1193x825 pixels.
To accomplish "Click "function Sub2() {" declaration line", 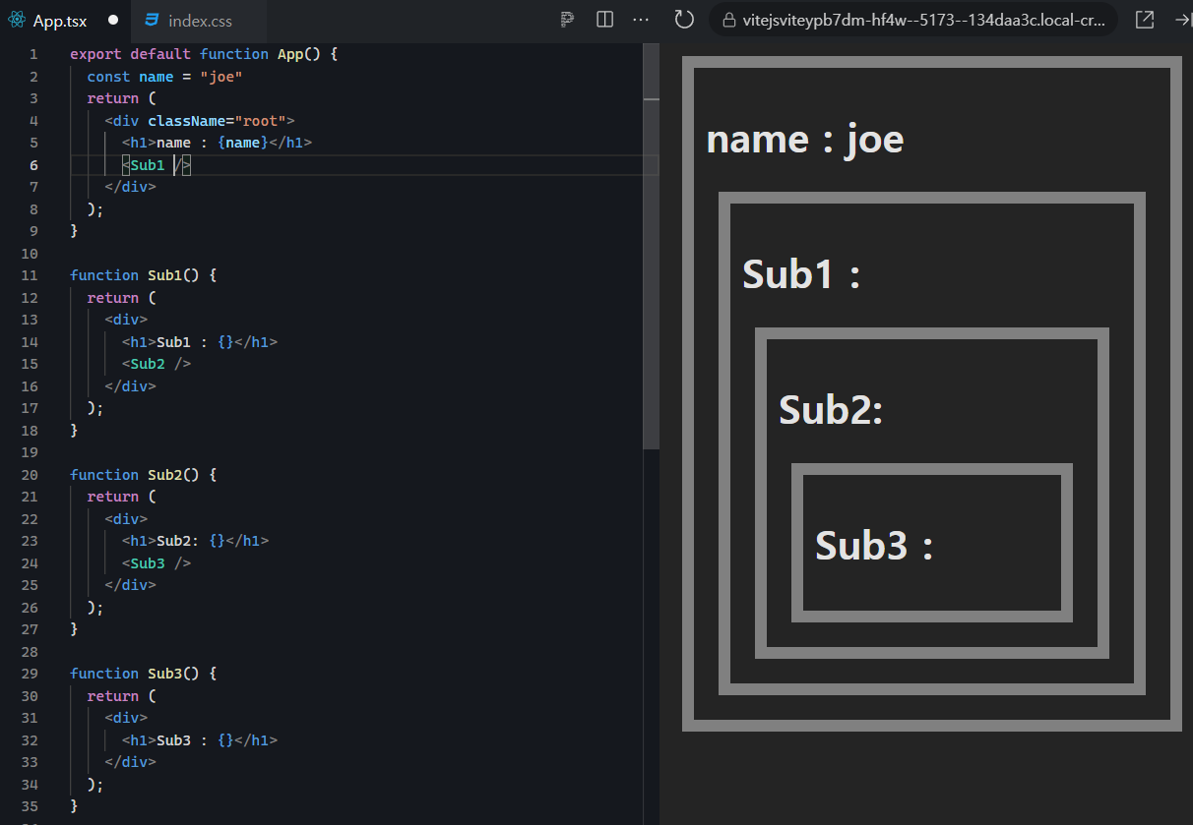I will pyautogui.click(x=143, y=474).
